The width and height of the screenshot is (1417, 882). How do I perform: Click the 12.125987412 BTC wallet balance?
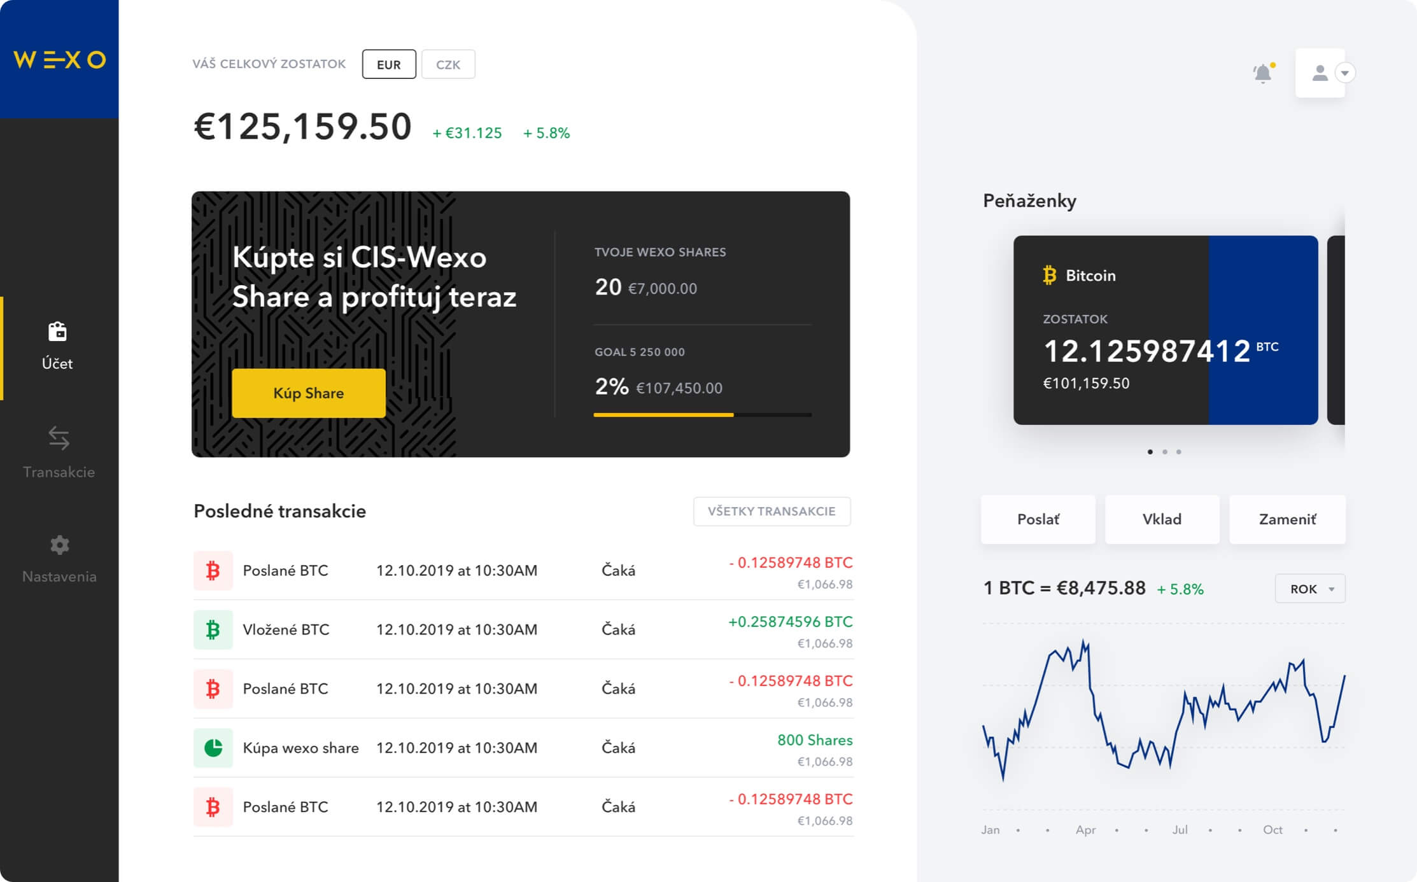click(1160, 351)
